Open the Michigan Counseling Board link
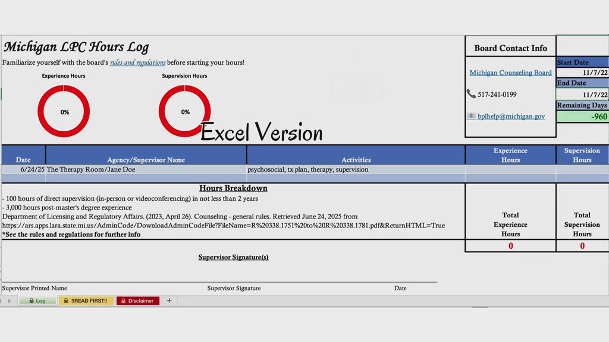The image size is (609, 342). tap(510, 72)
